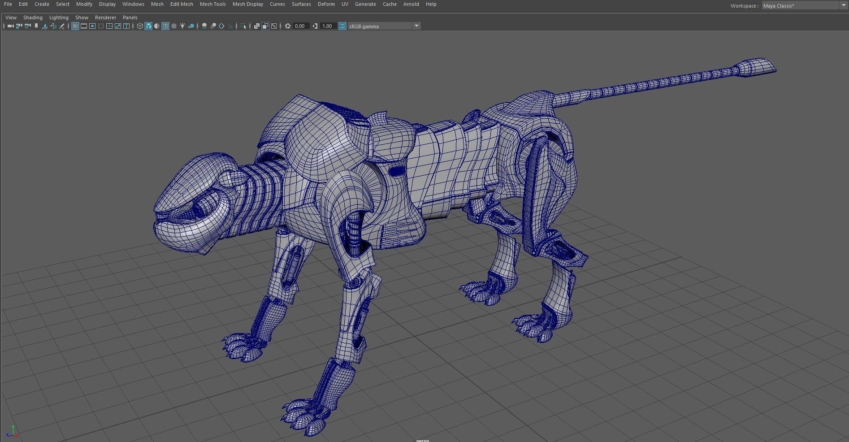The height and width of the screenshot is (442, 849).
Task: Open the Display menu
Action: pyautogui.click(x=107, y=4)
